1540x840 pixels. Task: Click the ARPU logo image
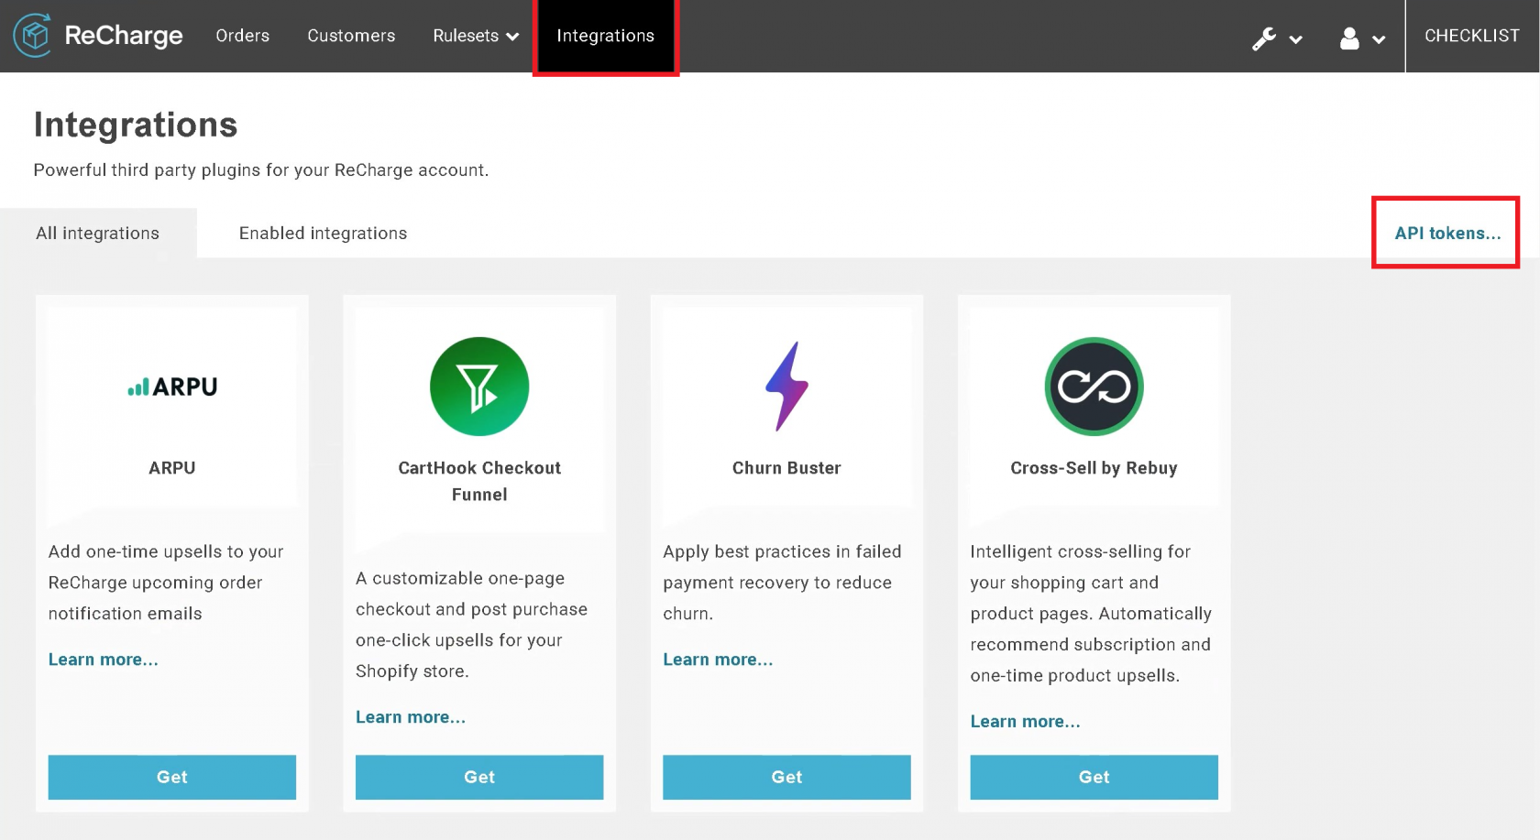(172, 387)
